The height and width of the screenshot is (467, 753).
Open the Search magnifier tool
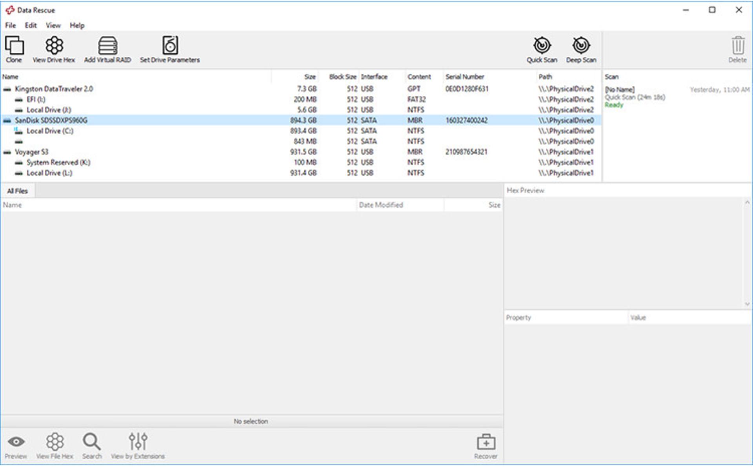pyautogui.click(x=92, y=442)
